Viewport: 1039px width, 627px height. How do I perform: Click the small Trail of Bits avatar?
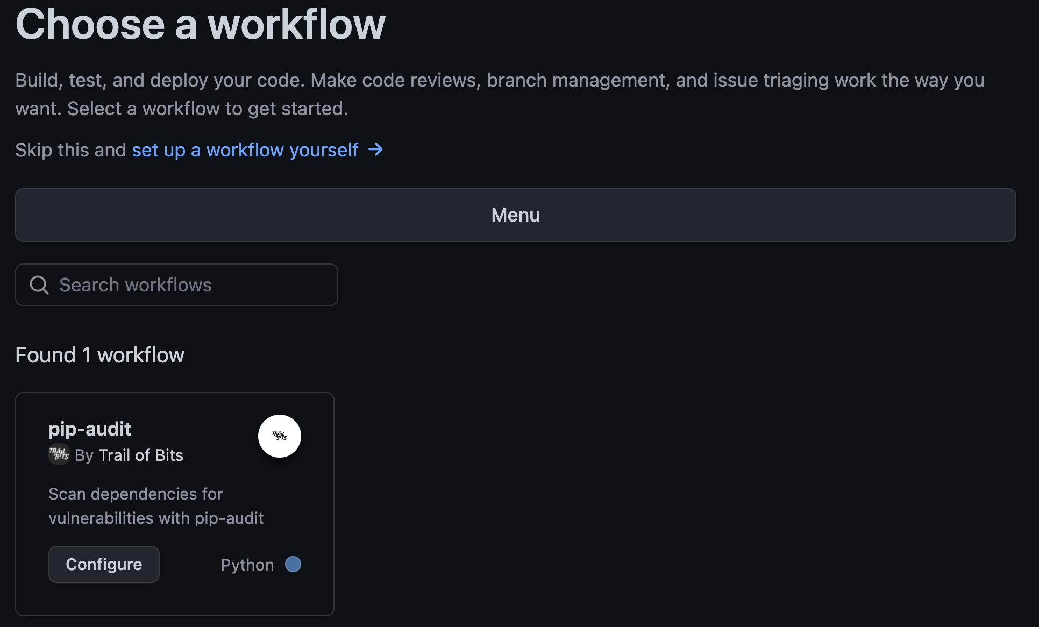[59, 454]
